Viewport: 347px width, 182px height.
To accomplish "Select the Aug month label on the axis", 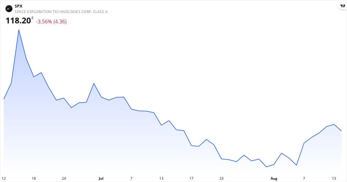I will pos(274,179).
